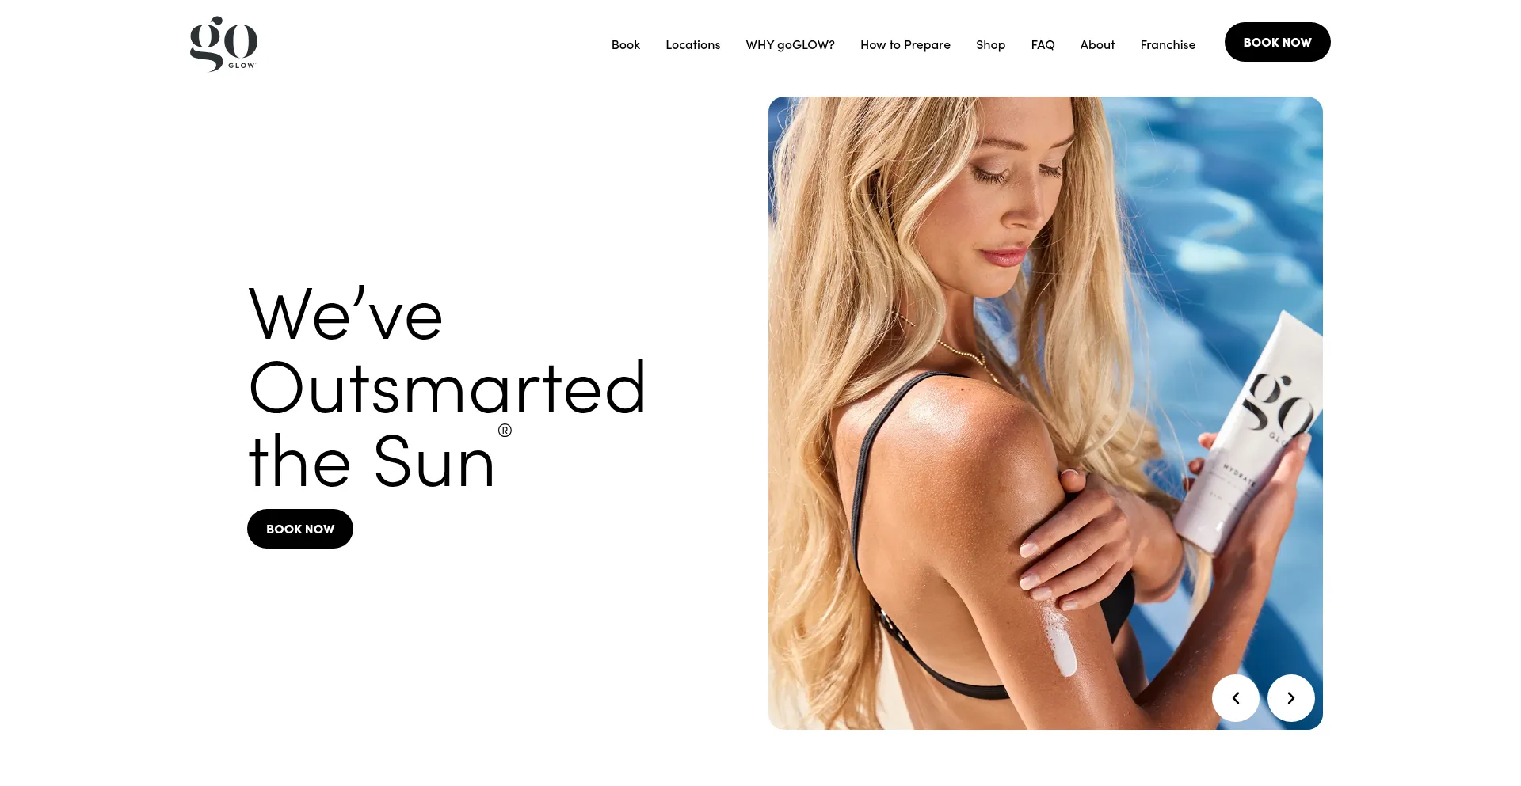Viewport: 1521px width, 786px height.
Task: Open the Franchise link
Action: coord(1168,45)
